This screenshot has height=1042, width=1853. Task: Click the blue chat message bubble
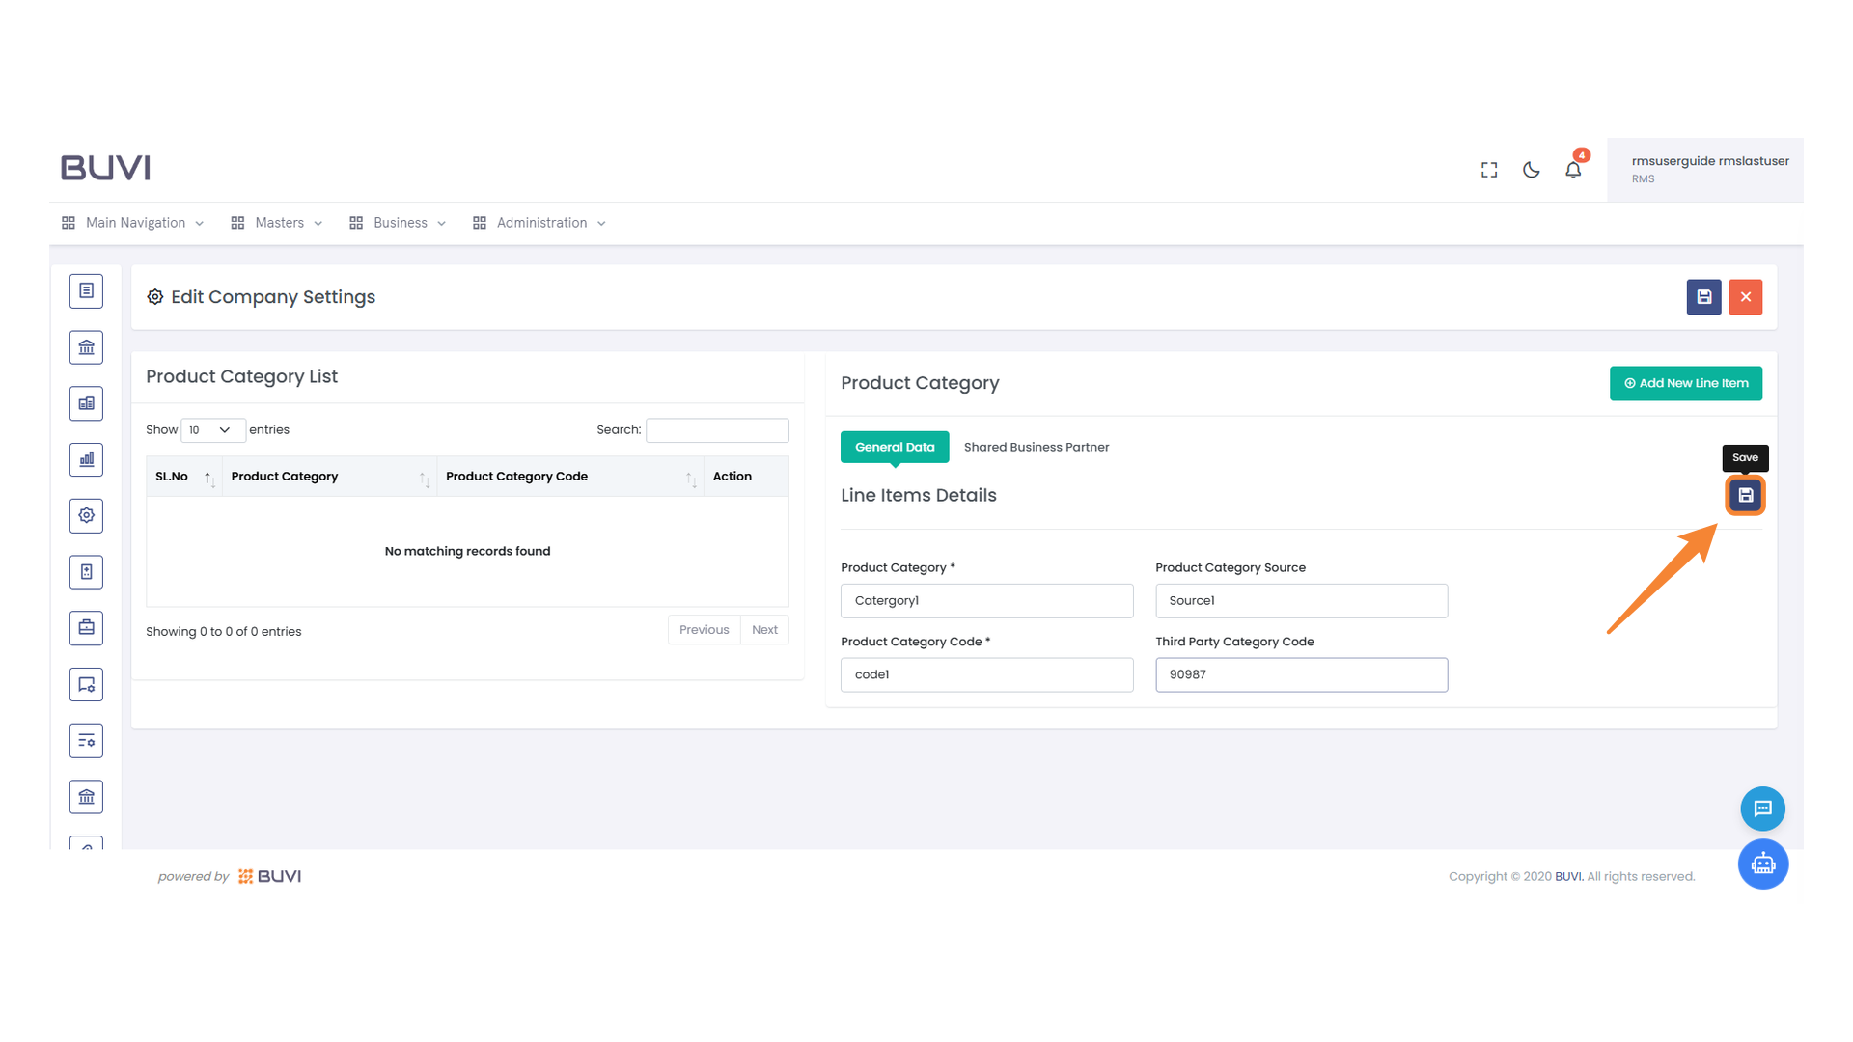(x=1762, y=809)
